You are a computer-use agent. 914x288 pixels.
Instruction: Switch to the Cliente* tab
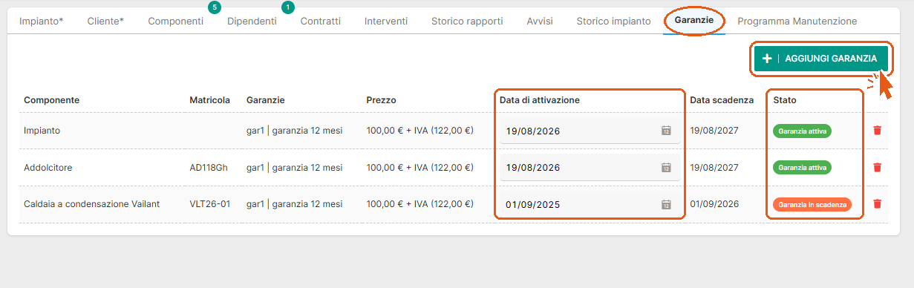tap(105, 21)
